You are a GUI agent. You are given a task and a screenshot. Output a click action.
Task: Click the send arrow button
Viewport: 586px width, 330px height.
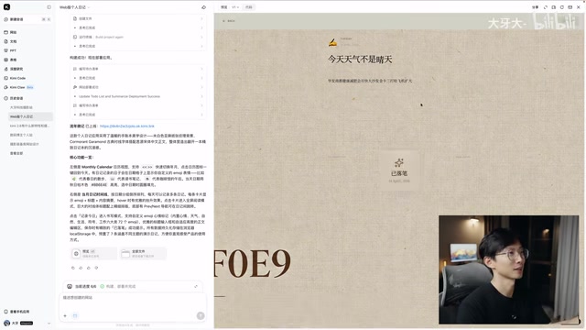tap(201, 315)
